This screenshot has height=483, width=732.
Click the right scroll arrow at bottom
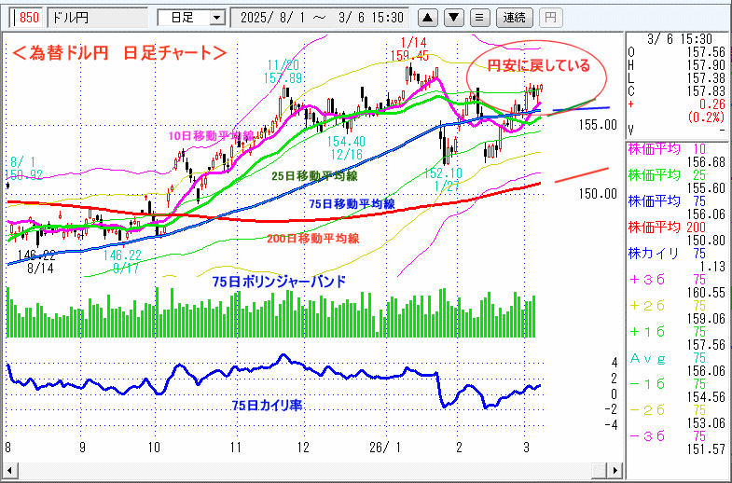[615, 470]
